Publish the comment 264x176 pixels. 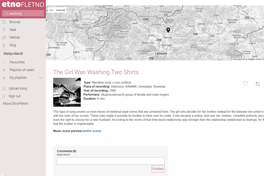(158, 169)
